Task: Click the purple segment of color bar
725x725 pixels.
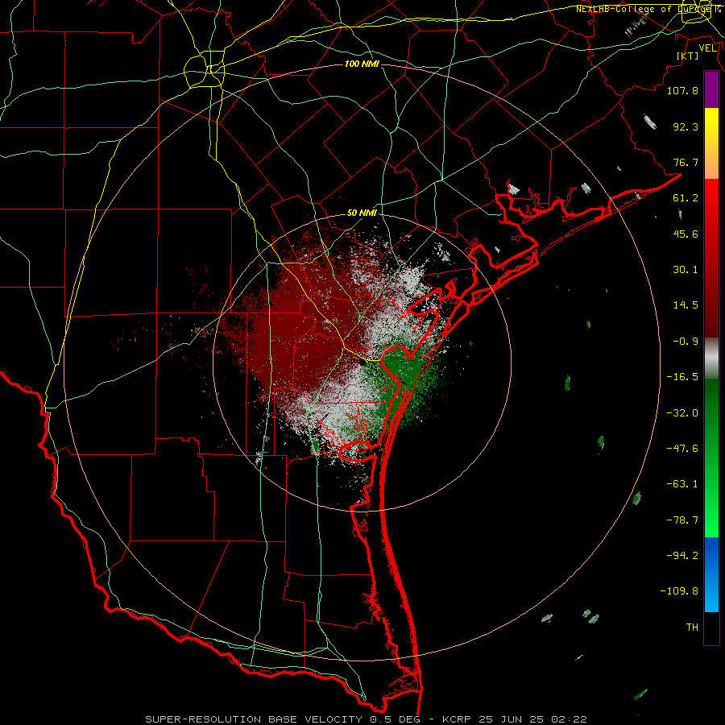Action: pos(711,89)
